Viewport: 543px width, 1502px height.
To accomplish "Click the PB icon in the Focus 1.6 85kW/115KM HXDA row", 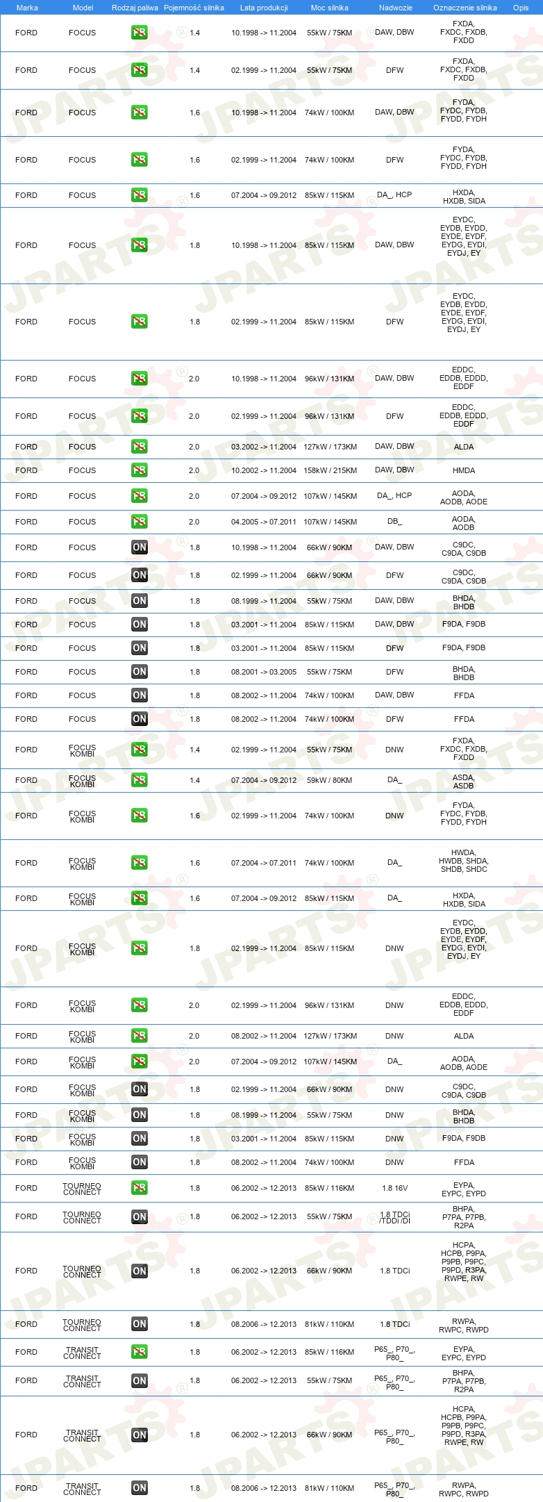I will (140, 195).
